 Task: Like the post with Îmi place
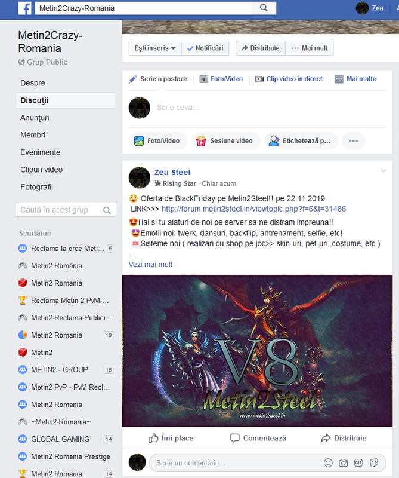click(x=171, y=438)
